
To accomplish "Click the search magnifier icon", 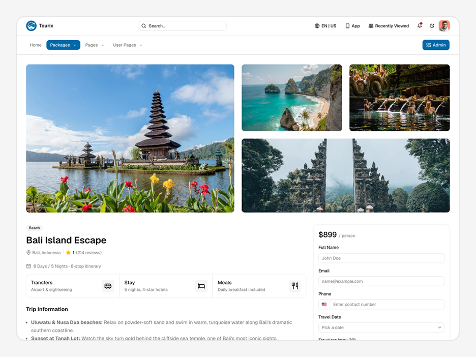I will pos(143,26).
